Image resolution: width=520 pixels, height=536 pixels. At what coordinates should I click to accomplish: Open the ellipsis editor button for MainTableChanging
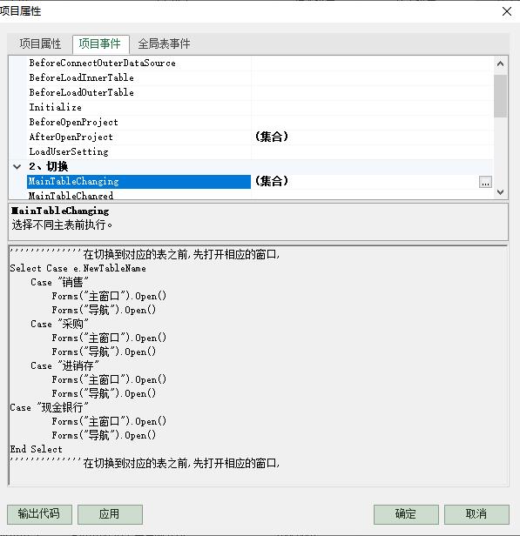(485, 182)
